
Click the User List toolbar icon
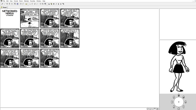click(23, 4)
